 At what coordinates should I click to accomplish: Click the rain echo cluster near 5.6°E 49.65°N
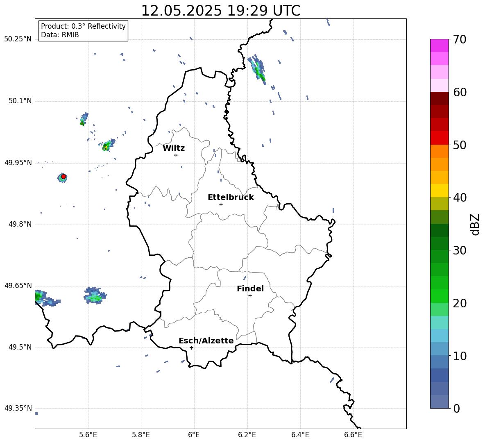[95, 295]
